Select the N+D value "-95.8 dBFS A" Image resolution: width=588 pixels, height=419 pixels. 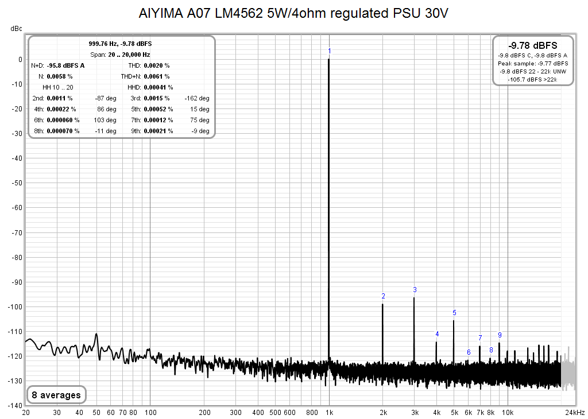(x=65, y=65)
